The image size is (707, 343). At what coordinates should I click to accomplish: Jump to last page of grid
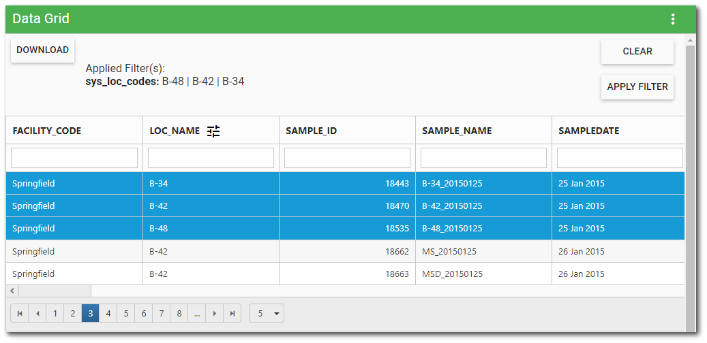(x=232, y=313)
